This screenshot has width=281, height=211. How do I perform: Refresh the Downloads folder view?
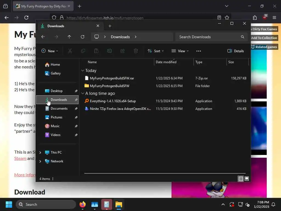click(x=83, y=37)
